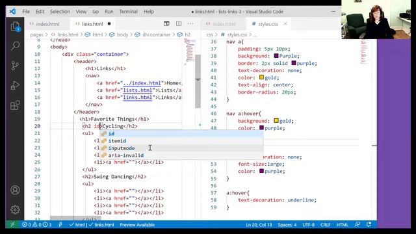
Task: Open the More Actions ellipsis menu
Action: [x=190, y=23]
